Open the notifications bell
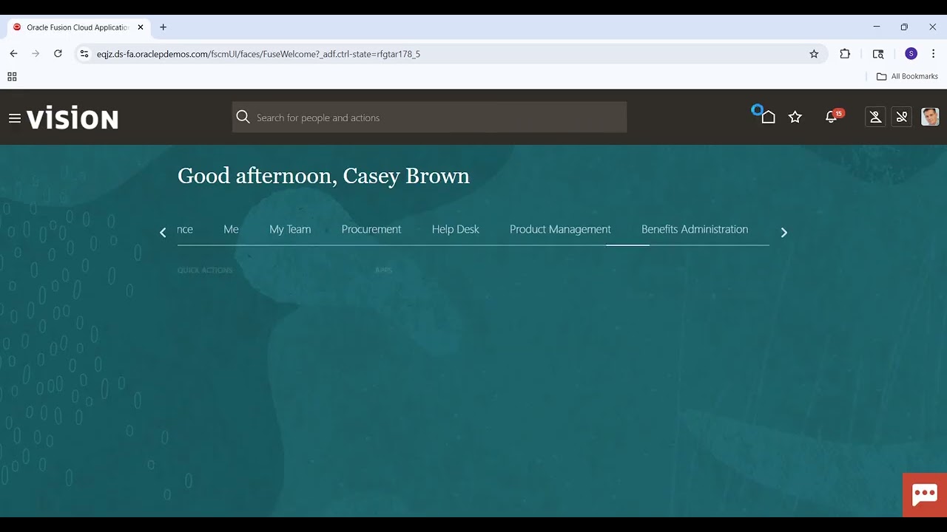 tap(832, 117)
